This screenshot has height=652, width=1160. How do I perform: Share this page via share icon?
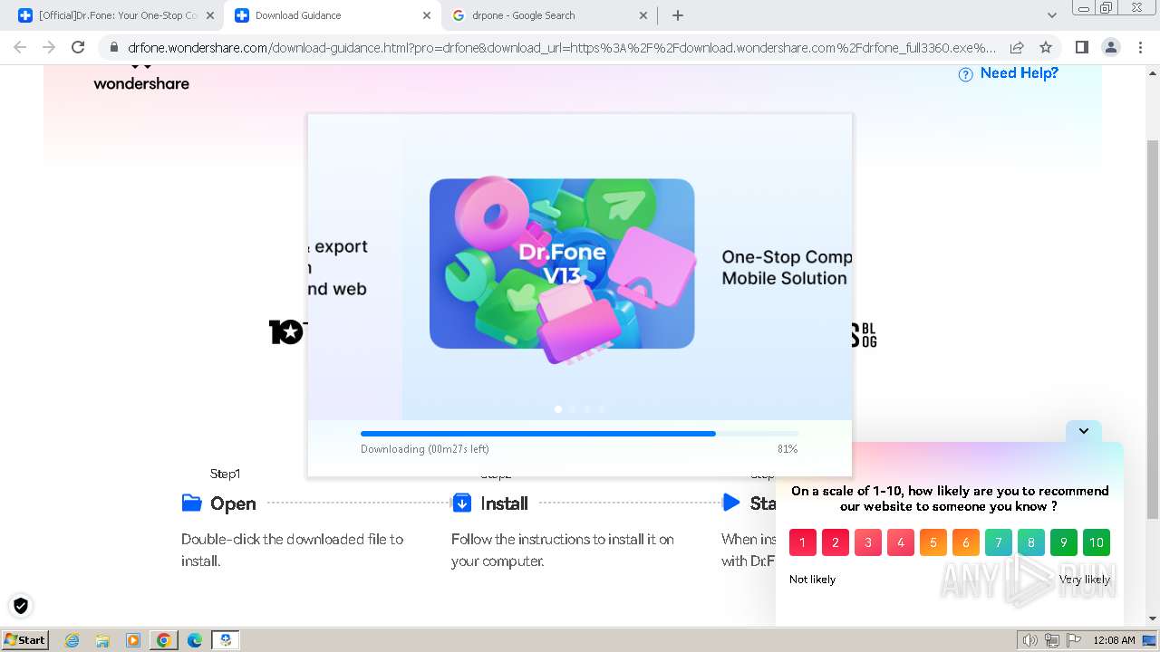click(x=1017, y=47)
